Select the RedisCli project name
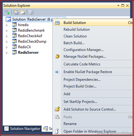 pos(24,47)
